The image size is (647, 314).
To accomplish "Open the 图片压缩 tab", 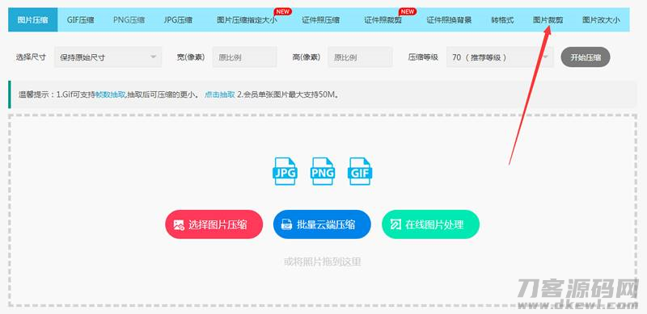I will tap(32, 20).
